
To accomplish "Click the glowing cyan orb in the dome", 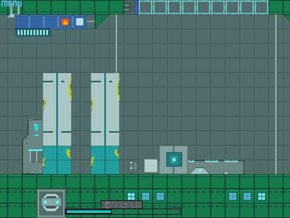I will [x=200, y=171].
